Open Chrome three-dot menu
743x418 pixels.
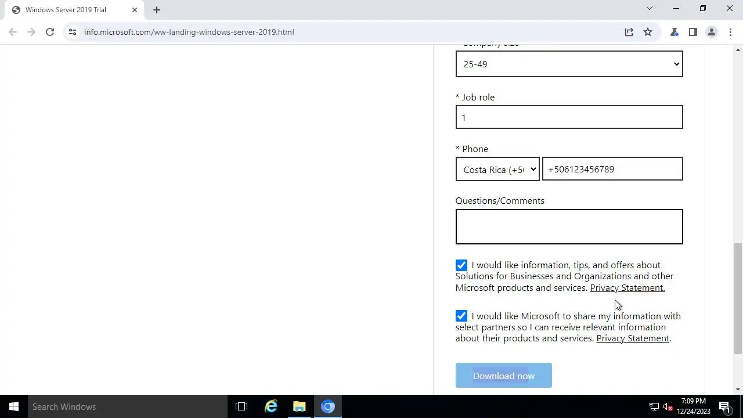[x=730, y=32]
